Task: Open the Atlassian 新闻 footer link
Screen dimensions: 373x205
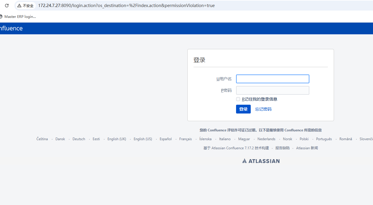Action: pos(307,148)
